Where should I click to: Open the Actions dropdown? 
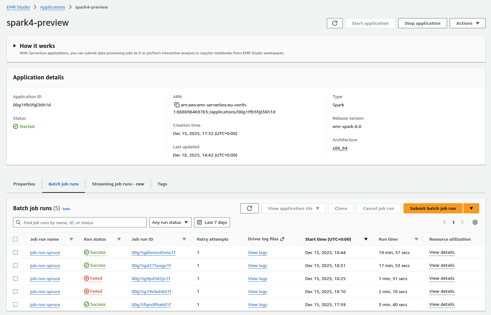click(x=467, y=23)
